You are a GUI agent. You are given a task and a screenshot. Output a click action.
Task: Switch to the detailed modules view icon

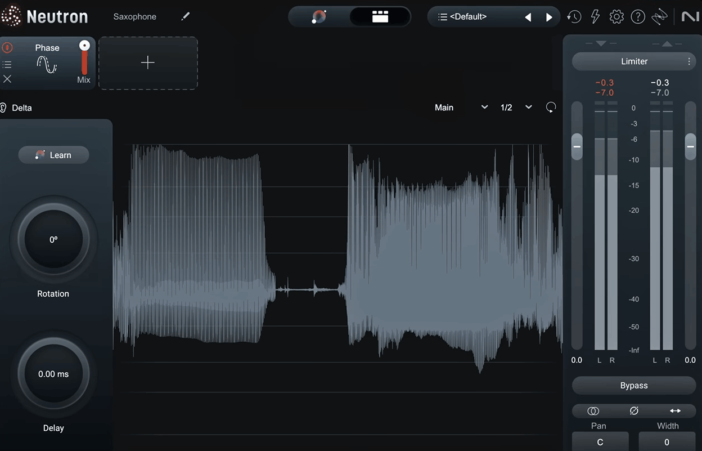tap(380, 17)
